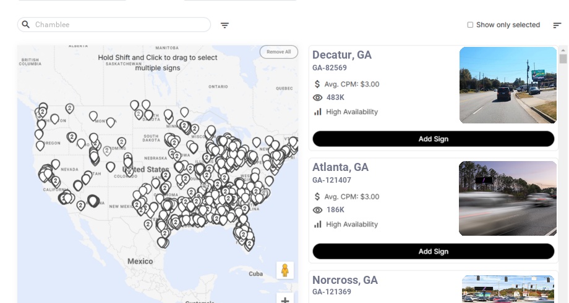Open Norcross billboard photo thumbnail

[x=508, y=289]
